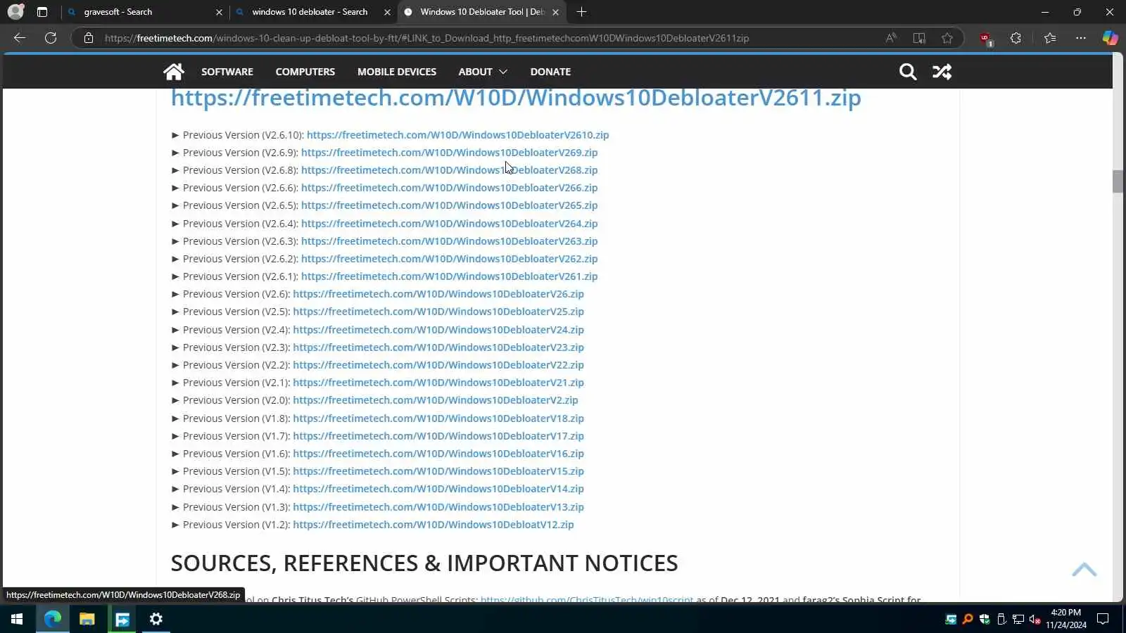Open the MOBILE DEVICES menu
The width and height of the screenshot is (1126, 633).
pos(397,72)
